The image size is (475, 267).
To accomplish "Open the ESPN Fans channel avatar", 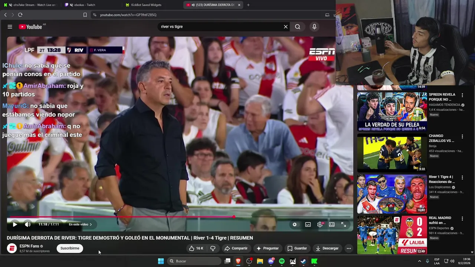I will [x=12, y=248].
